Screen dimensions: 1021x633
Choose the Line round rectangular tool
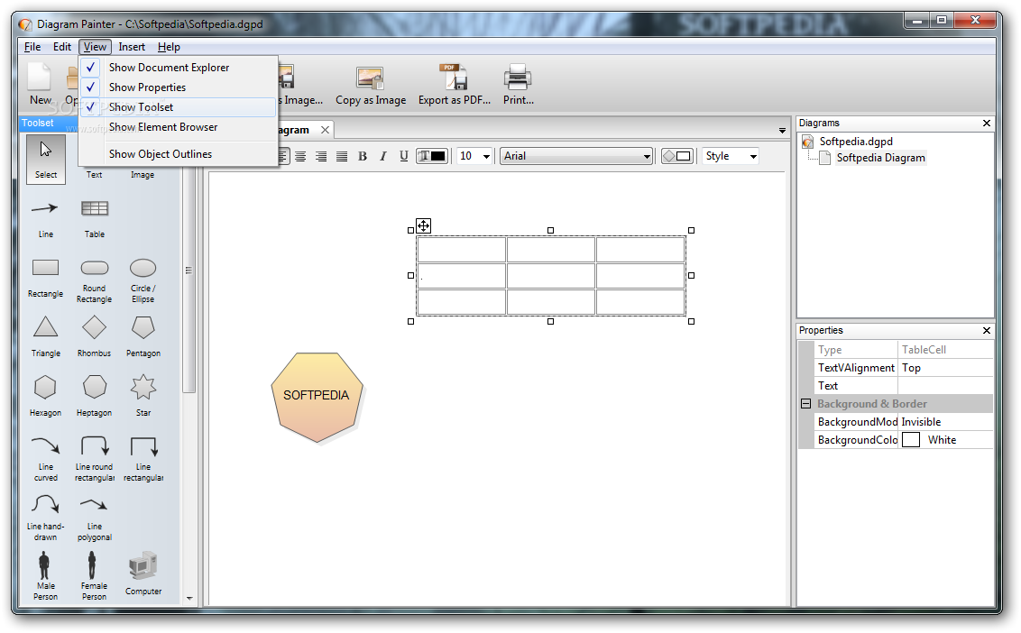95,458
